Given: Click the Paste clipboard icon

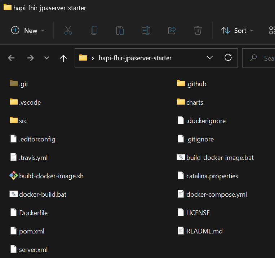Looking at the screenshot, I should 120,30.
